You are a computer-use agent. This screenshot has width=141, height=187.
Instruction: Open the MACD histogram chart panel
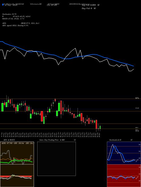[17, 176]
